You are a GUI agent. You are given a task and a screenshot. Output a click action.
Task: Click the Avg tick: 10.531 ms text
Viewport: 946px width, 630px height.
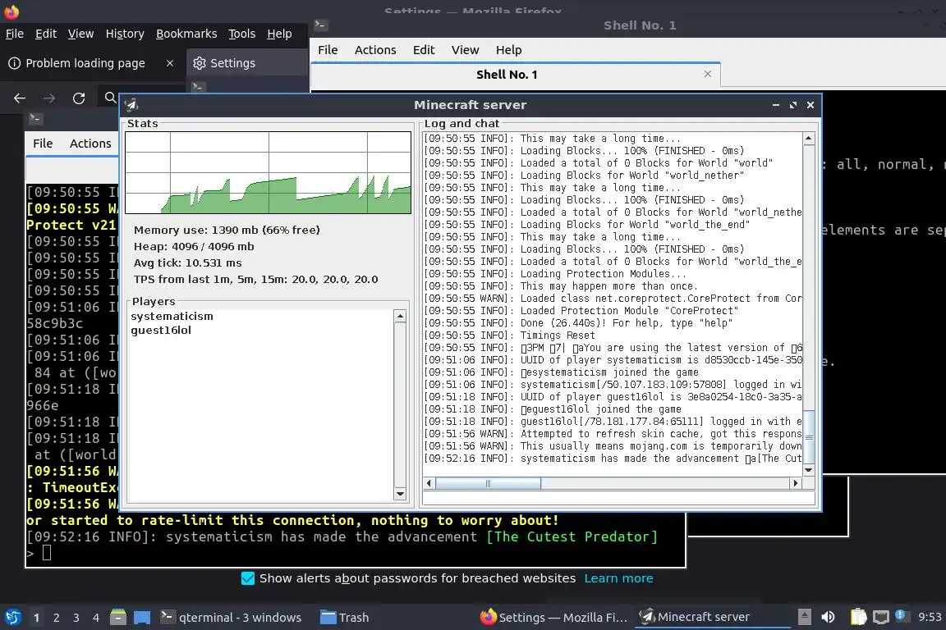click(x=187, y=262)
